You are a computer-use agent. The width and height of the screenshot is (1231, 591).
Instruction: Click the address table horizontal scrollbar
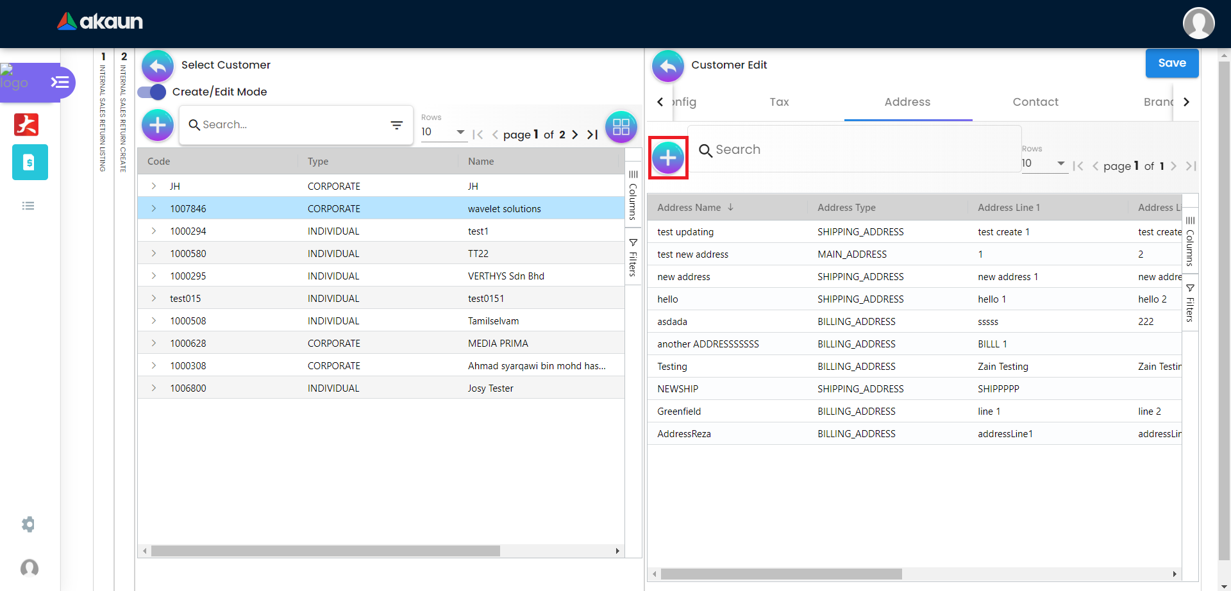click(x=781, y=574)
